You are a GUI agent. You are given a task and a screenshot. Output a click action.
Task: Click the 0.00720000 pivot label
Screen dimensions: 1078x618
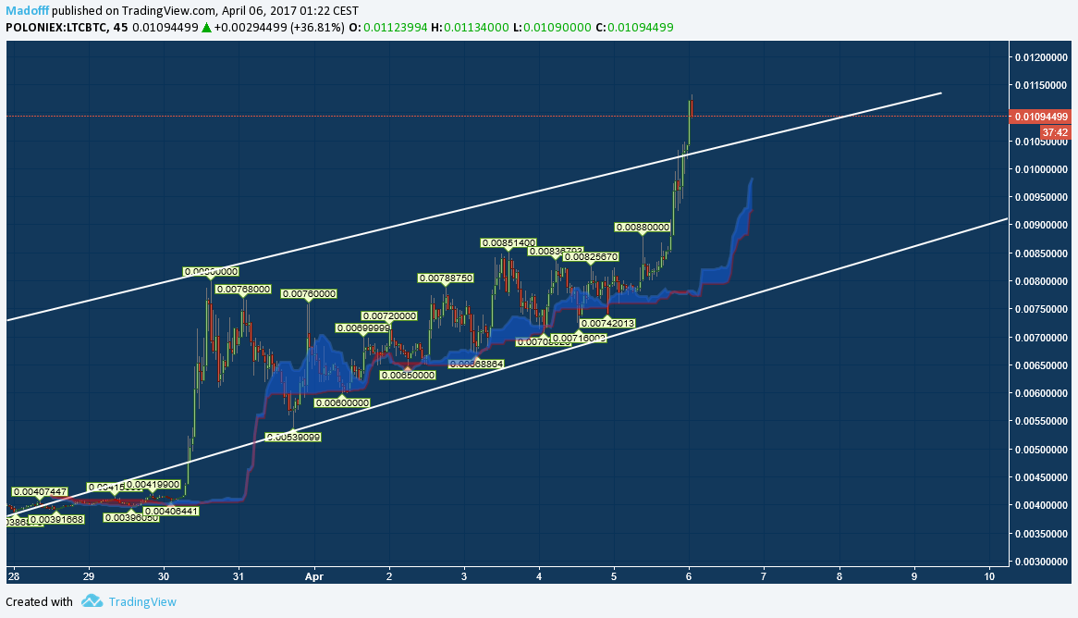click(389, 315)
